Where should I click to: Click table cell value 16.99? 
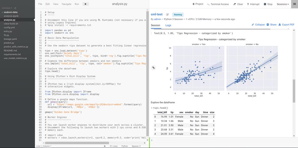(x=163, y=117)
